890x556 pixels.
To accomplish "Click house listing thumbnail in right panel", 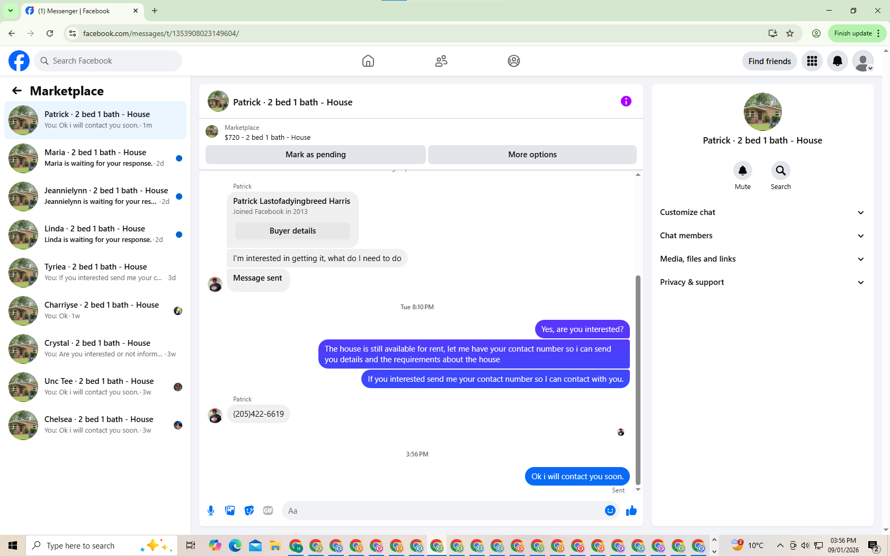I will (762, 112).
